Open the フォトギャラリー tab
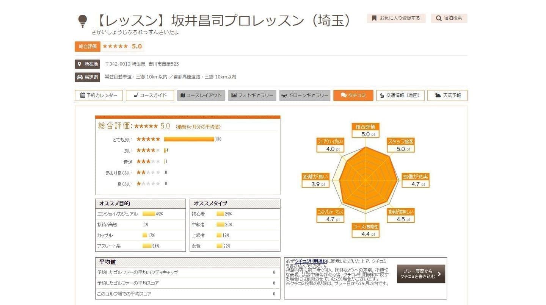The width and height of the screenshot is (546, 305). point(252,95)
